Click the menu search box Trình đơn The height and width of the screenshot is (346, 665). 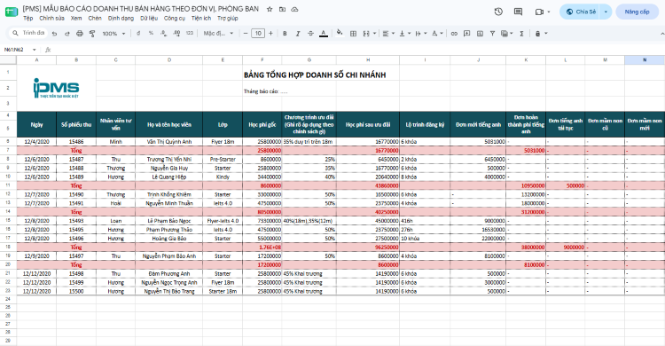click(x=28, y=33)
